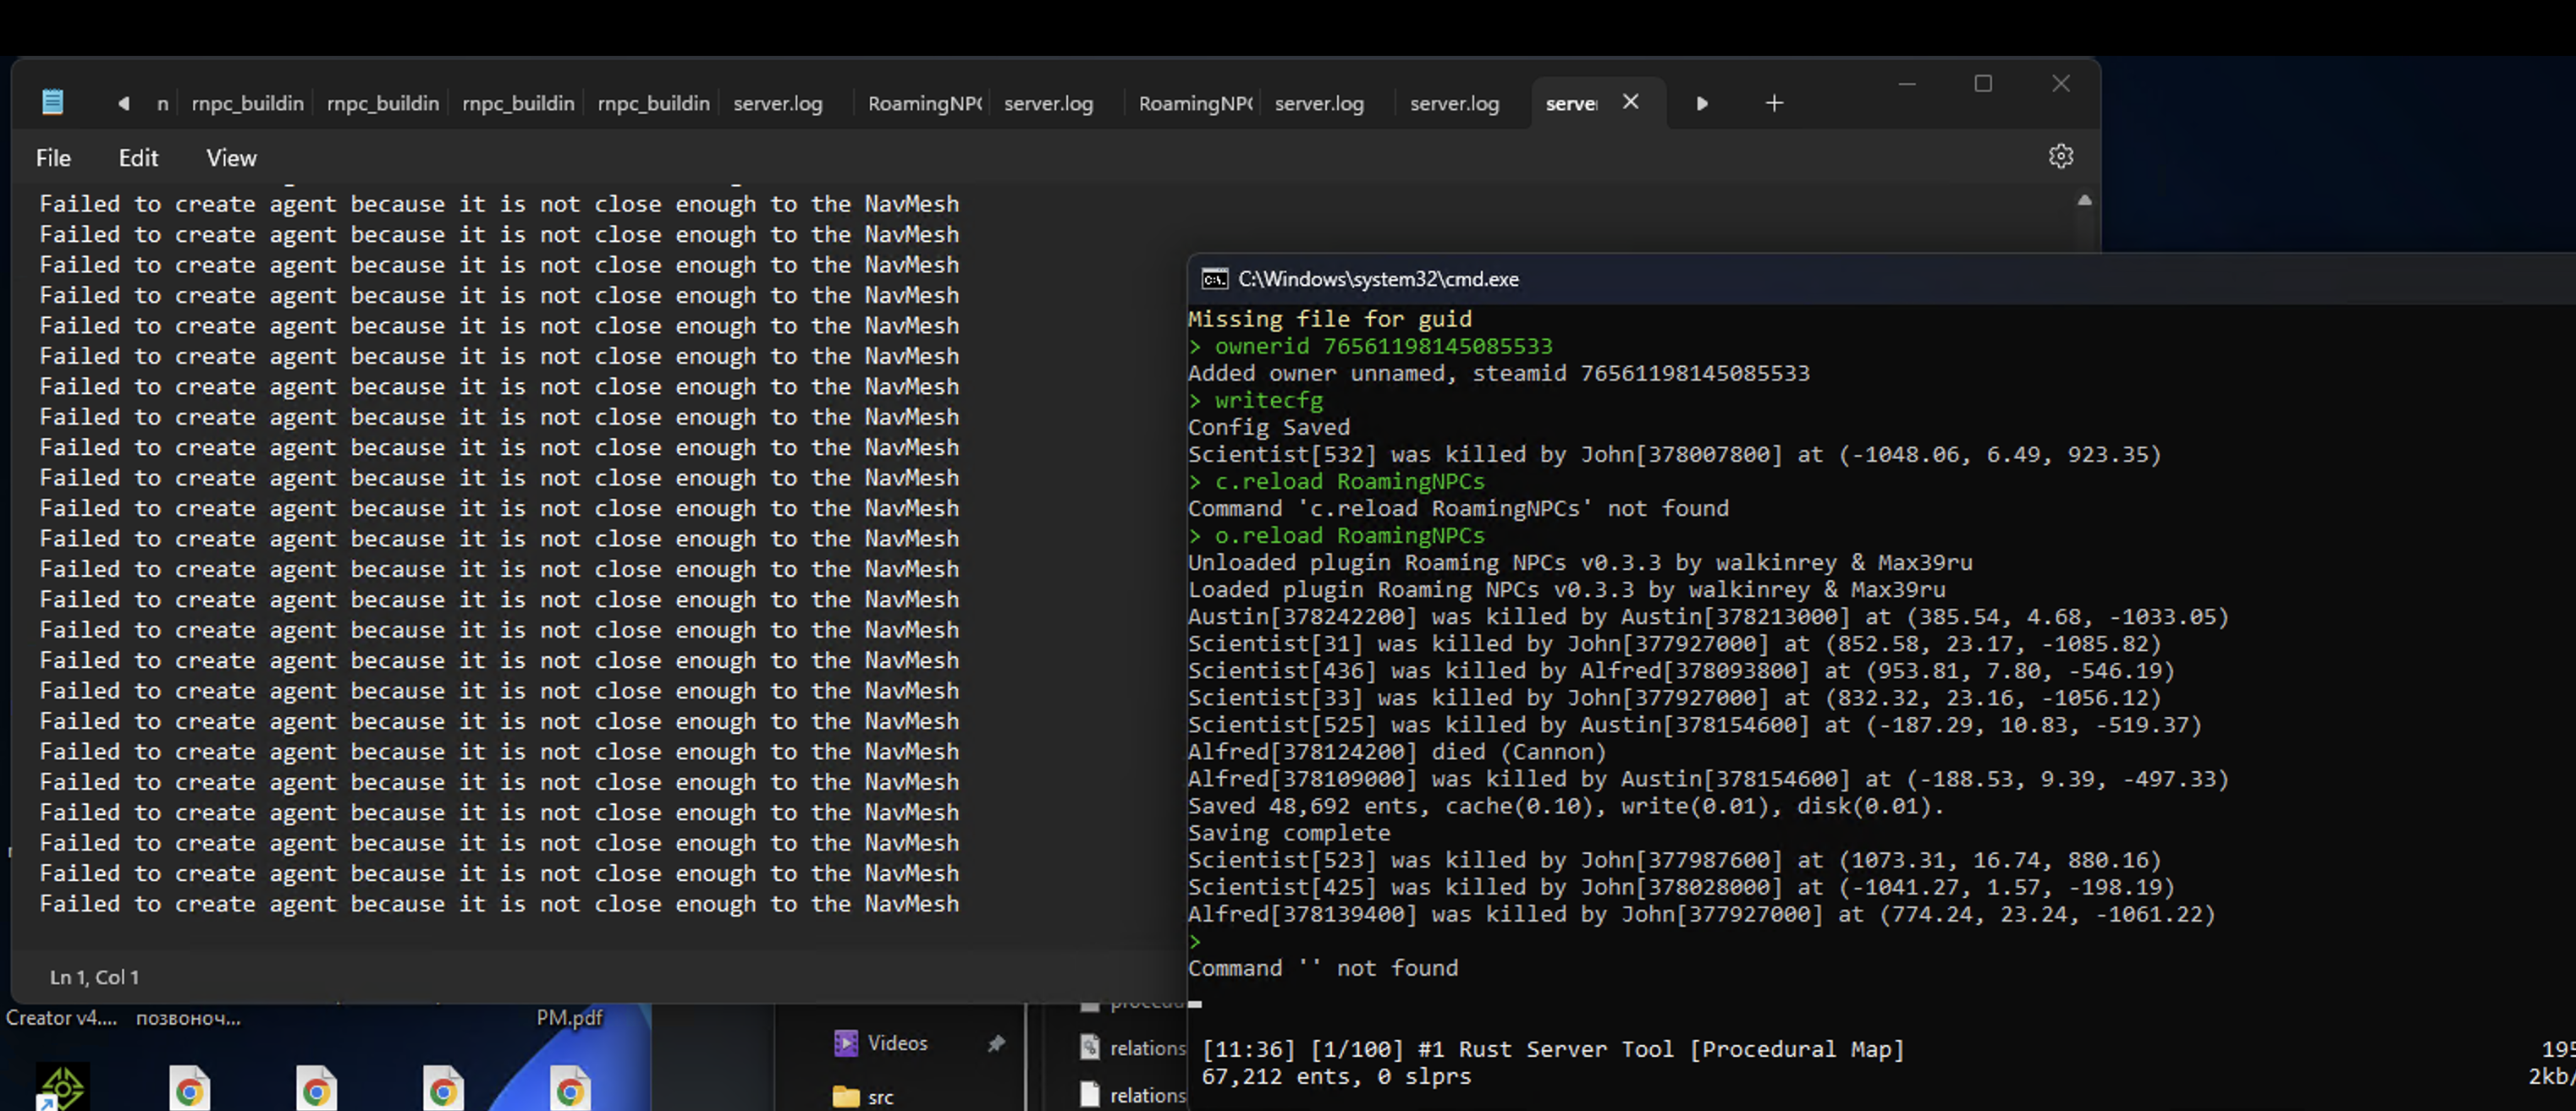Click the scrollbar up arrow in Notepad
Image resolution: width=2576 pixels, height=1111 pixels.
(x=2085, y=200)
